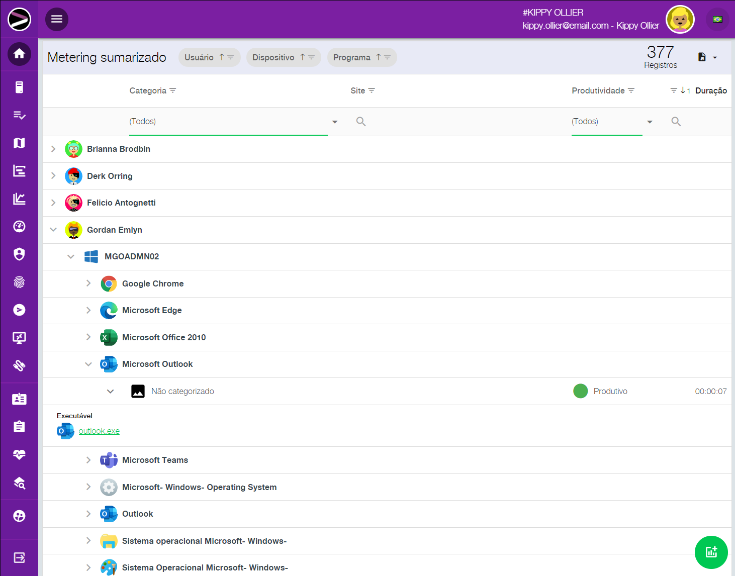The height and width of the screenshot is (576, 735).
Task: Sort by the Duração column header
Action: (x=710, y=90)
